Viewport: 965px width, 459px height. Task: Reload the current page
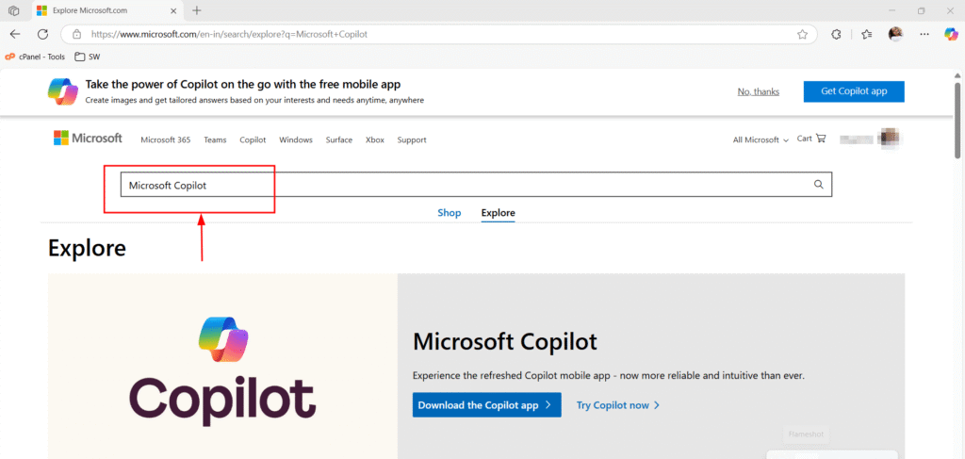click(42, 35)
